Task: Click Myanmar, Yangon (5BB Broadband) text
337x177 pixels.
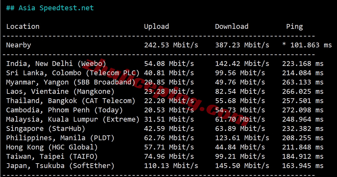Action: (71, 82)
